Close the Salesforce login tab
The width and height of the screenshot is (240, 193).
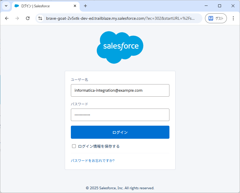point(75,6)
